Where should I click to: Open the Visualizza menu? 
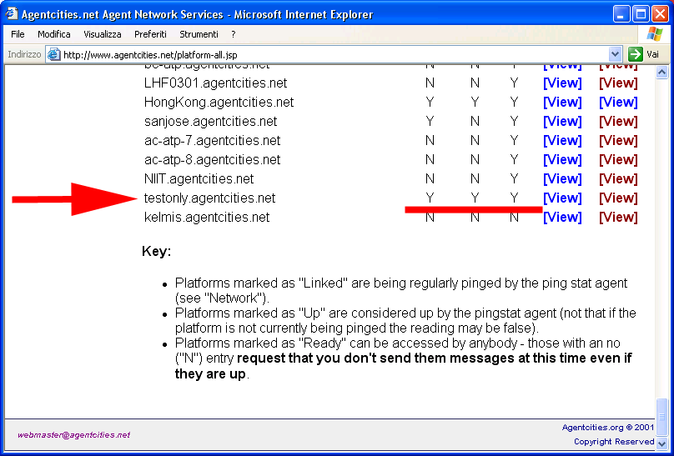point(103,34)
